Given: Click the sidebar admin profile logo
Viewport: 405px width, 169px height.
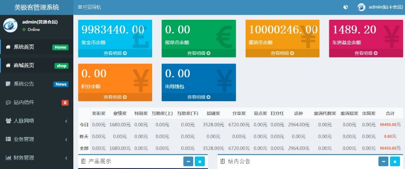Looking at the screenshot, I should click(x=10, y=25).
